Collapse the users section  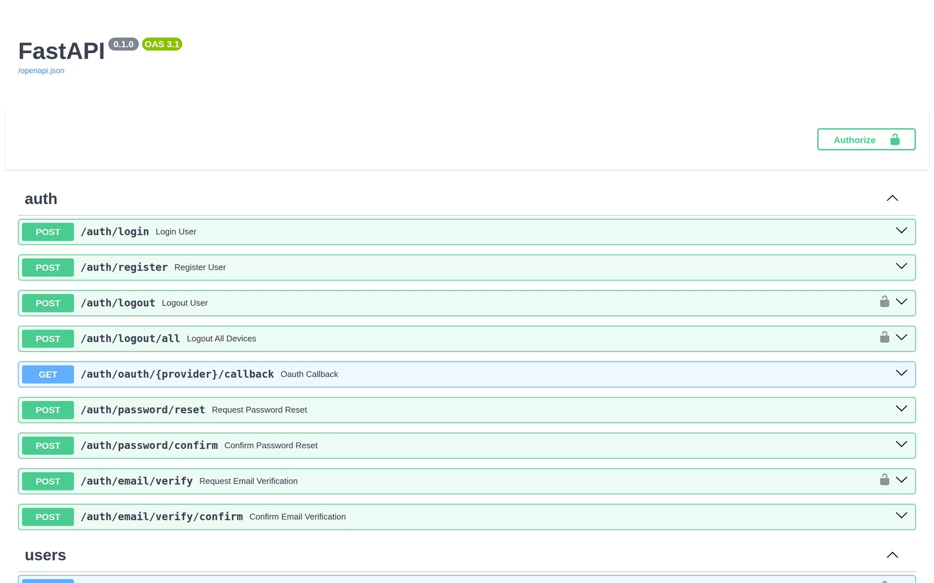coord(892,555)
